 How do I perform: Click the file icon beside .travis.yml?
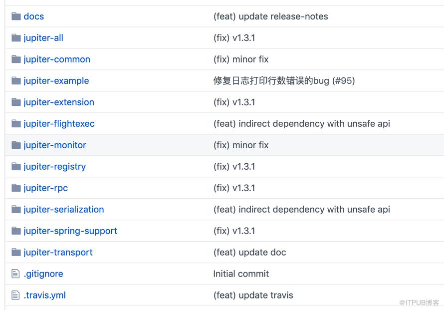click(15, 295)
